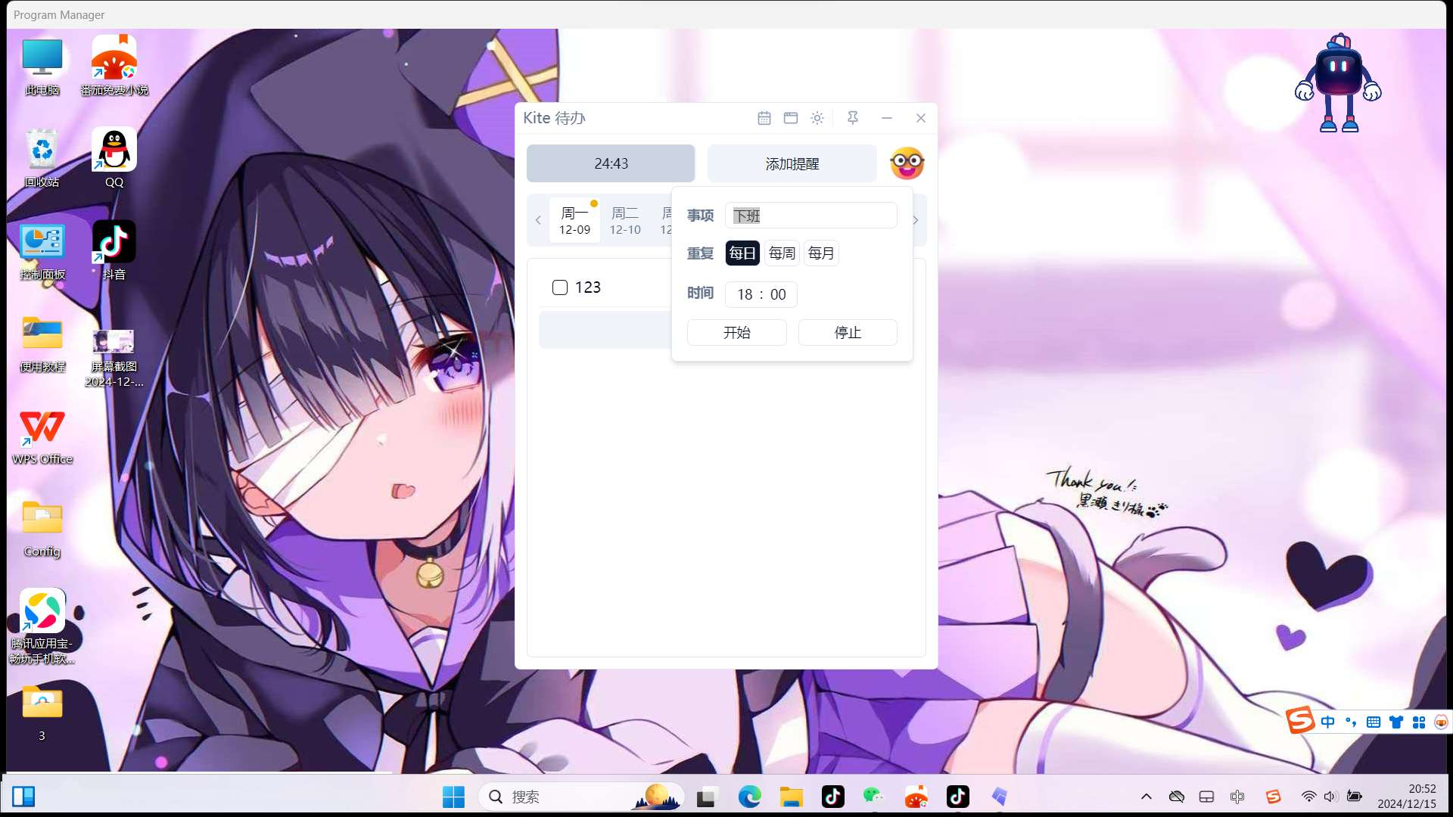Select the 每周 repeat option
The height and width of the screenshot is (817, 1453).
point(782,253)
